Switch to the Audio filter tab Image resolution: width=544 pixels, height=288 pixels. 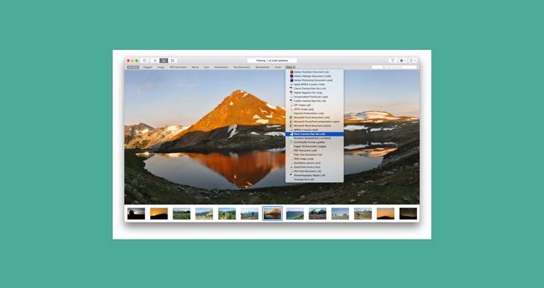click(278, 67)
